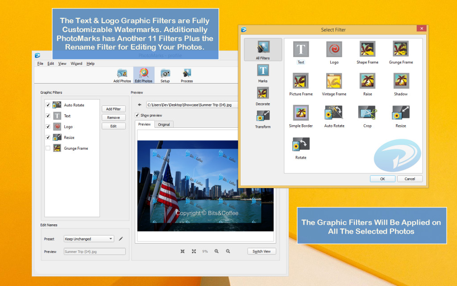This screenshot has height=286, width=457.
Task: Open the Transform filter category
Action: 263,119
